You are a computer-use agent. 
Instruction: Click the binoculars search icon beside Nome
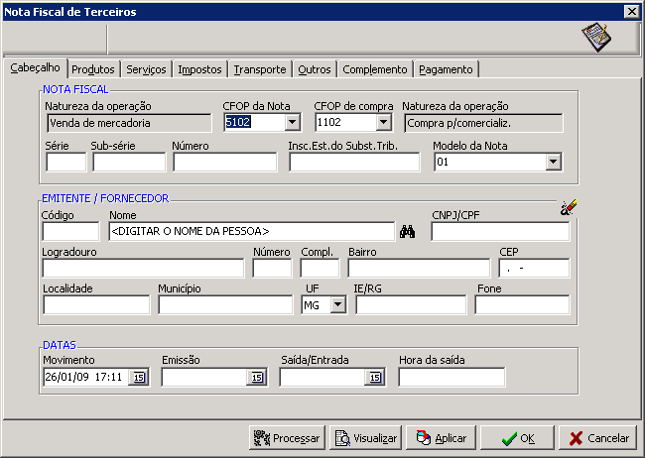tap(407, 232)
